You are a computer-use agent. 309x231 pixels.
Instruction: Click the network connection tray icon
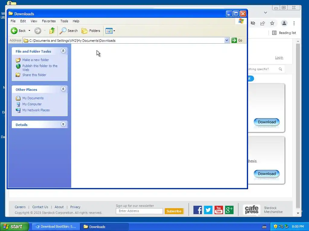click(281, 227)
